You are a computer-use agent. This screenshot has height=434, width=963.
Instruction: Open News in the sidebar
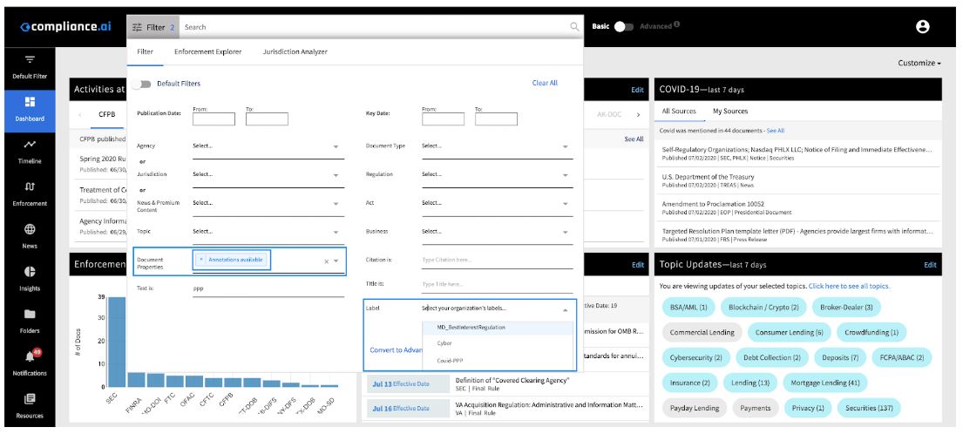click(30, 236)
